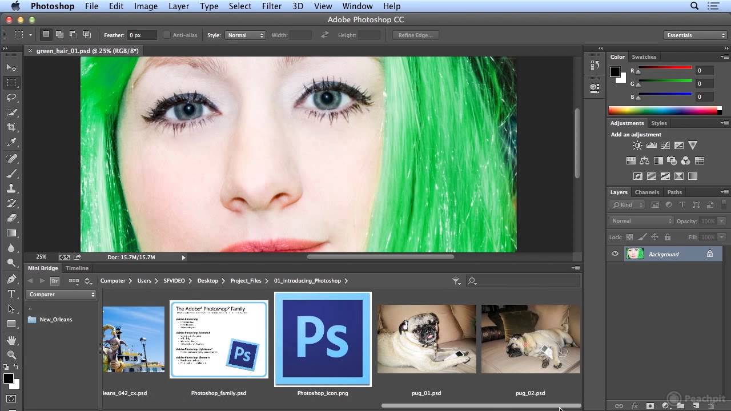Click the Refine Edge button

415,35
